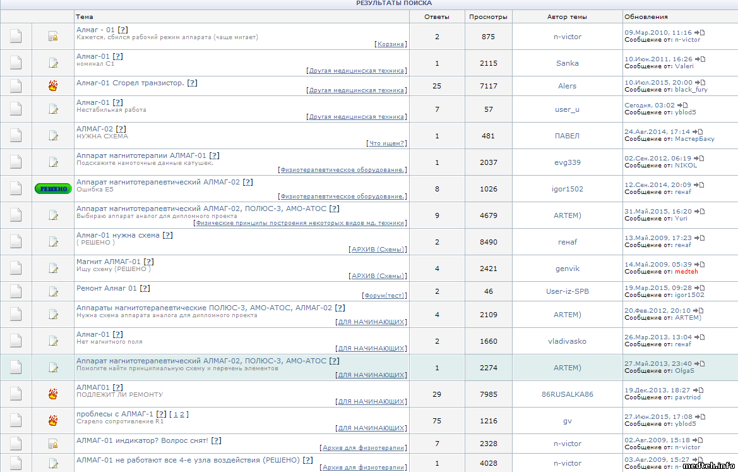Show [?] preview for "Магнит АЛМАГ-01"

[x=149, y=262]
